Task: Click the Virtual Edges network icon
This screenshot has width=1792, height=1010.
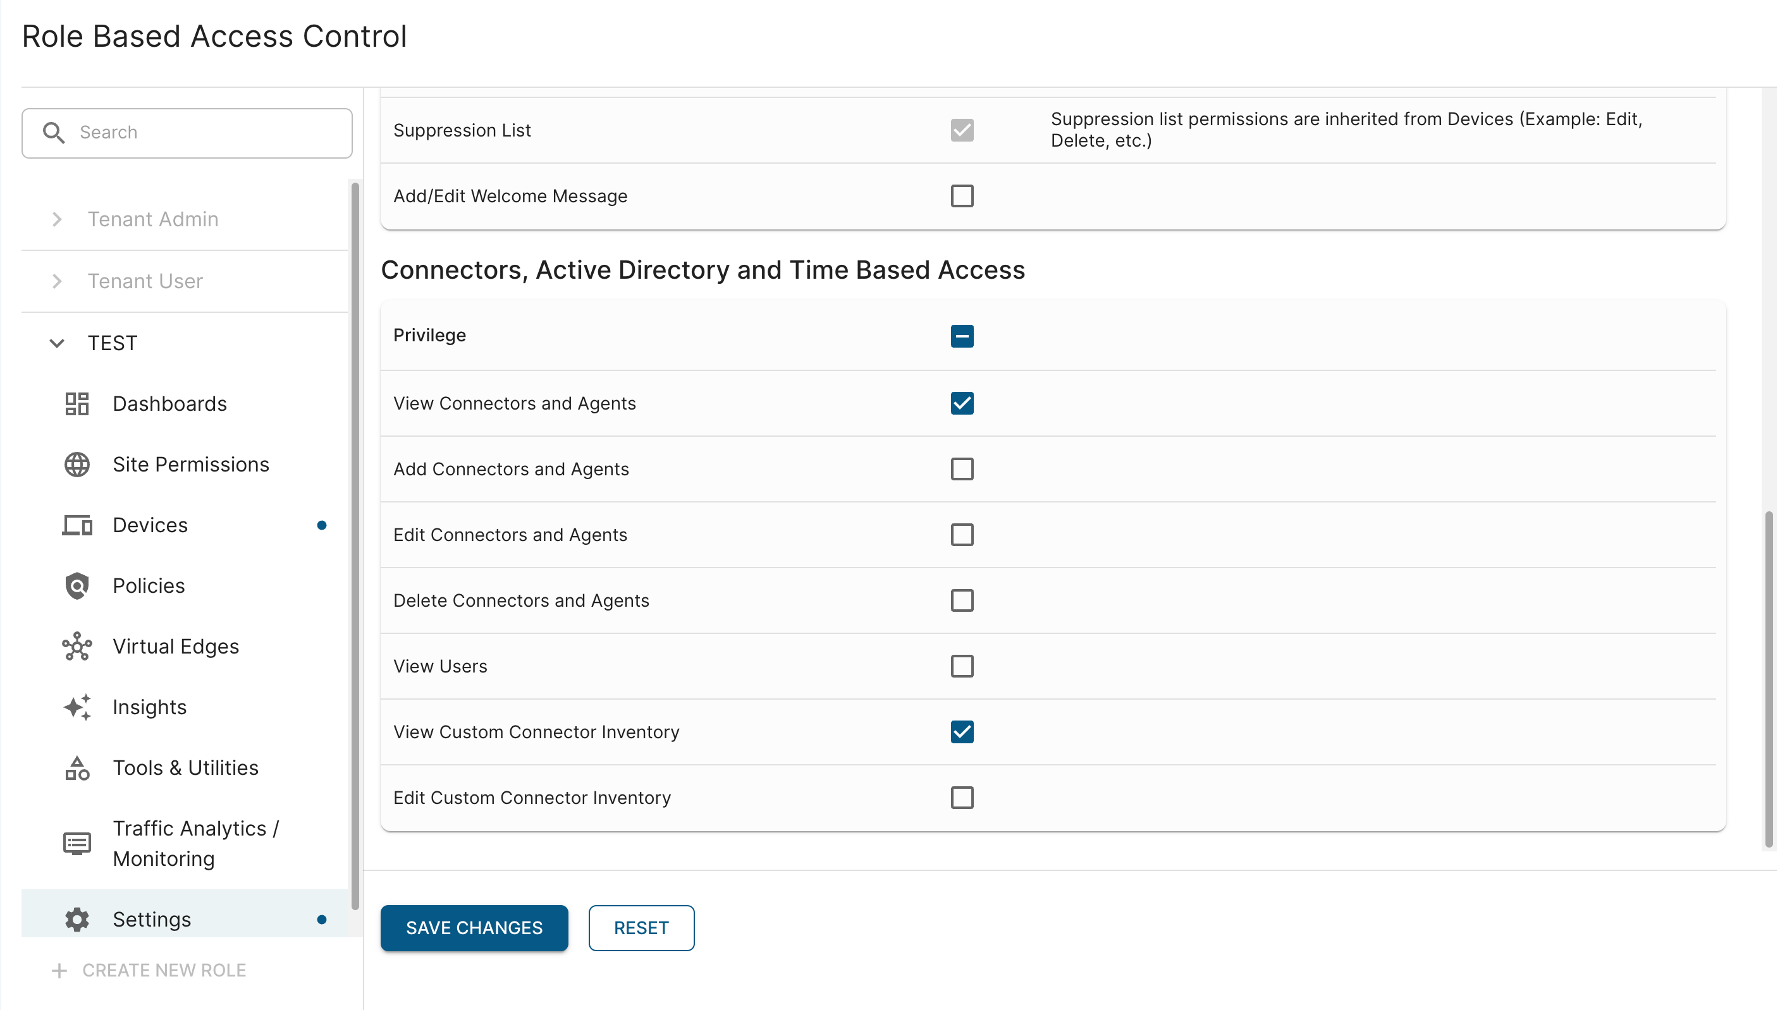Action: [77, 647]
